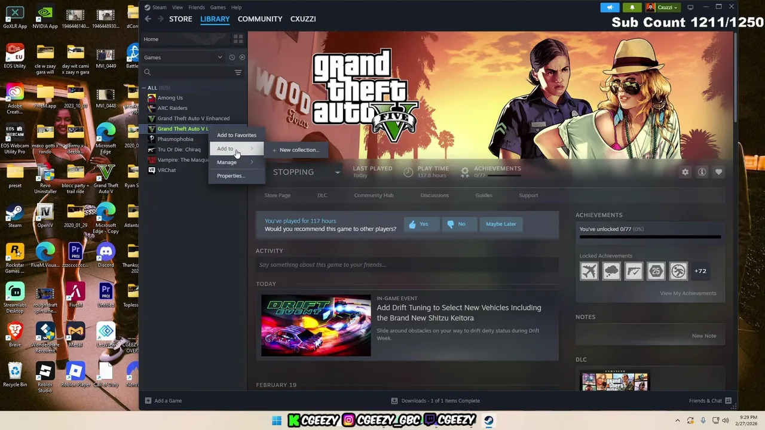Switch to the STORE tab
Screen dimensions: 765x430
[x=180, y=19]
